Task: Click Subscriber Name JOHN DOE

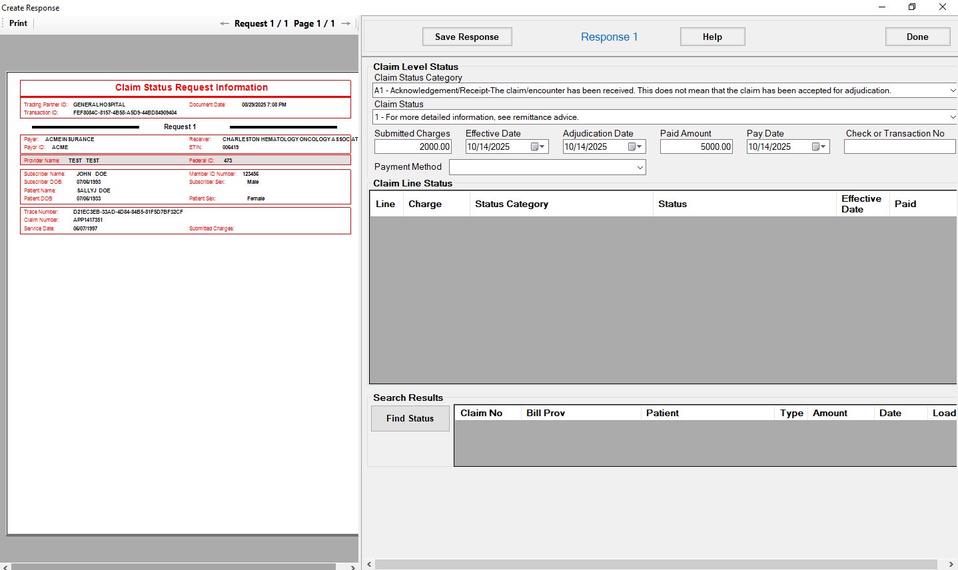Action: pos(92,174)
